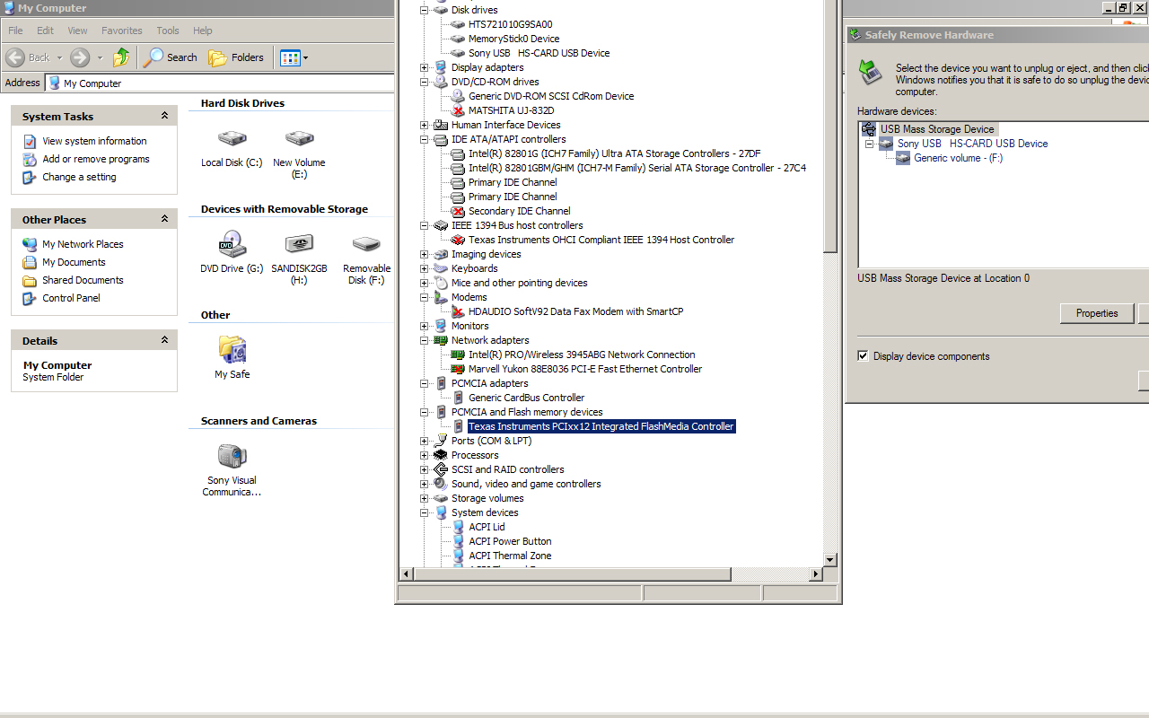Click Add or remove programs link
1149x718 pixels.
pyautogui.click(x=96, y=159)
